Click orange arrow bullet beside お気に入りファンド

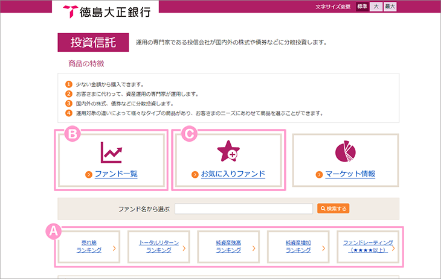click(x=195, y=175)
